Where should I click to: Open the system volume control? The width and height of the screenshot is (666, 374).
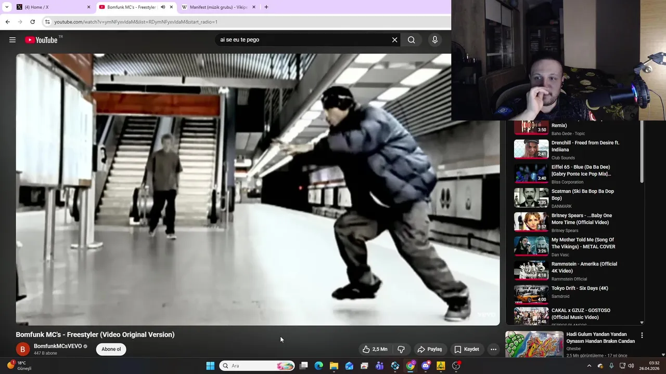(631, 366)
